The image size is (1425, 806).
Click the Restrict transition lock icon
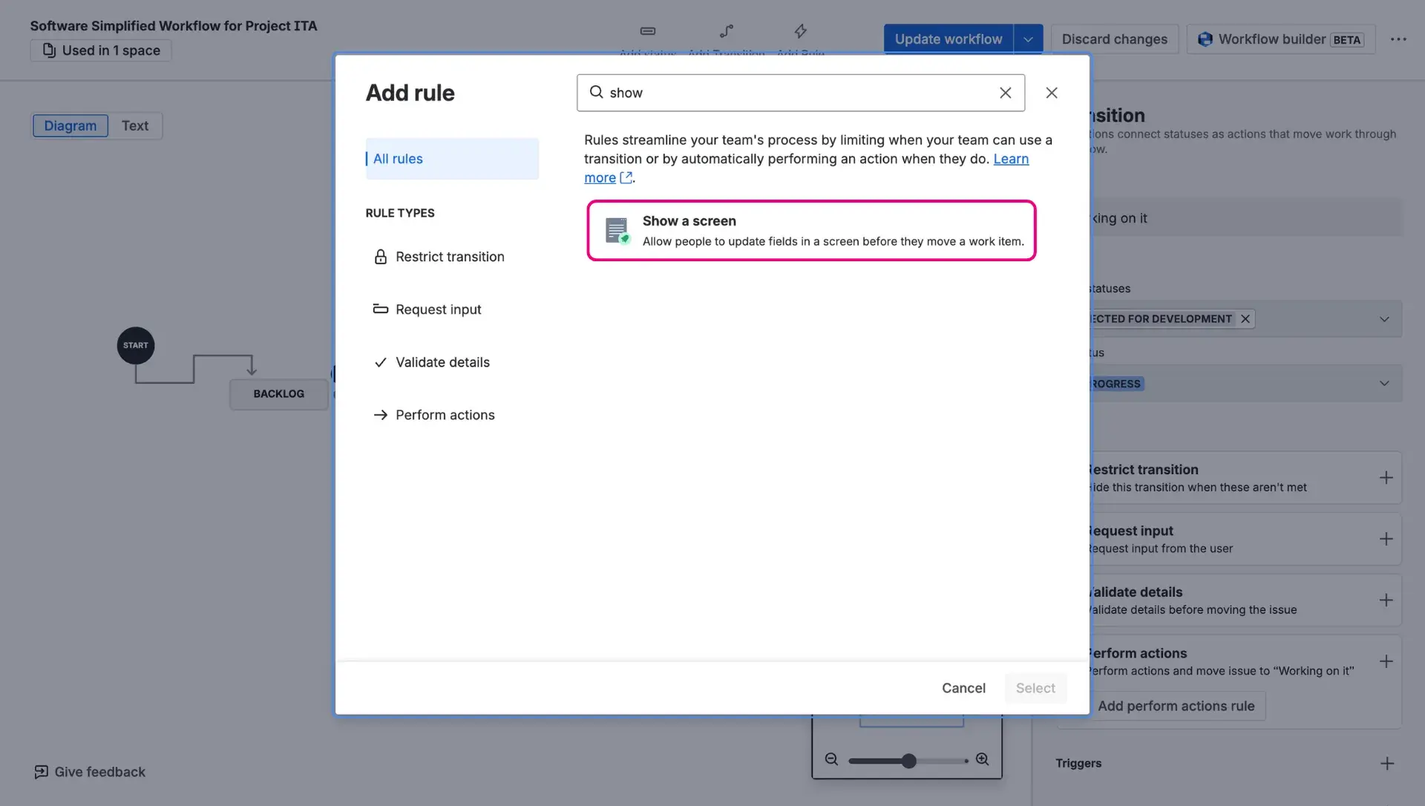[381, 256]
